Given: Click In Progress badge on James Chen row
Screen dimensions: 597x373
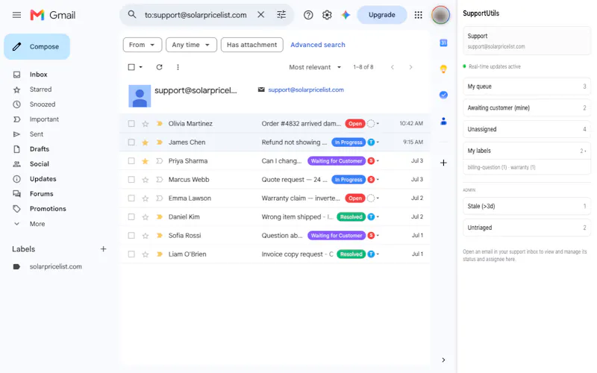Looking at the screenshot, I should tap(348, 142).
